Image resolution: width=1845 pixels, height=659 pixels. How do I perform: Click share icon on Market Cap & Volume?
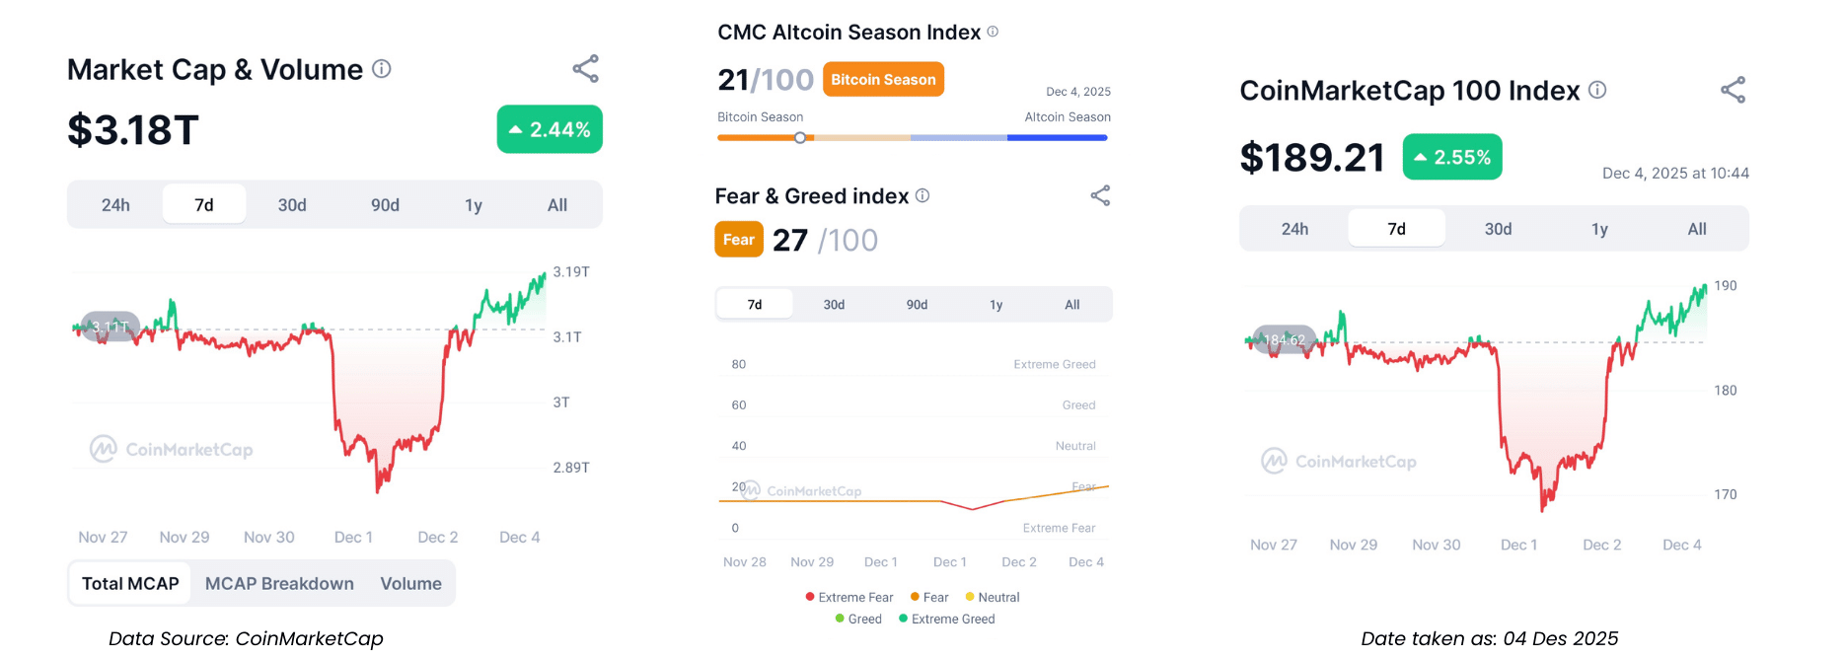click(586, 69)
